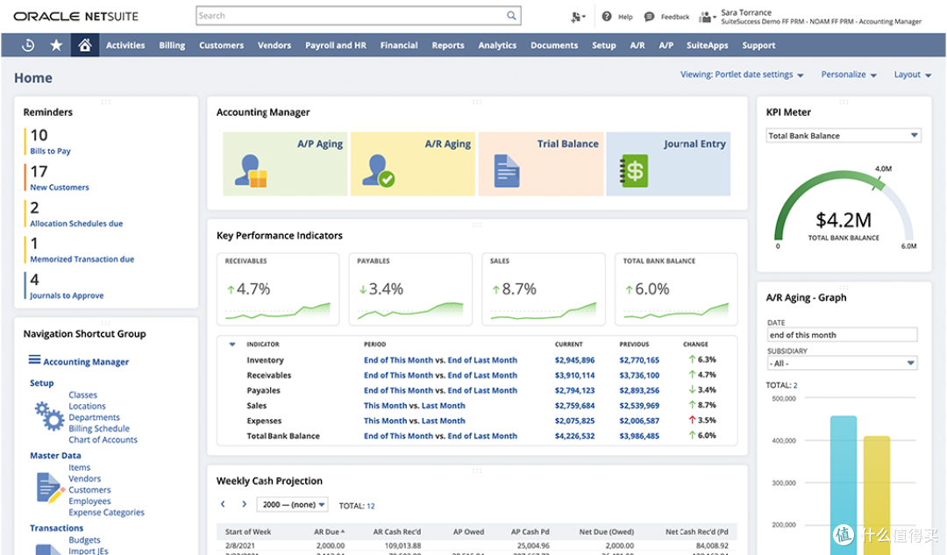Open the Weekly Cash Projection range dropdown

[292, 505]
